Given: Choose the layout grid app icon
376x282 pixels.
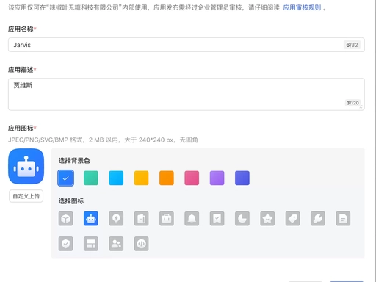Looking at the screenshot, I should pos(91,244).
